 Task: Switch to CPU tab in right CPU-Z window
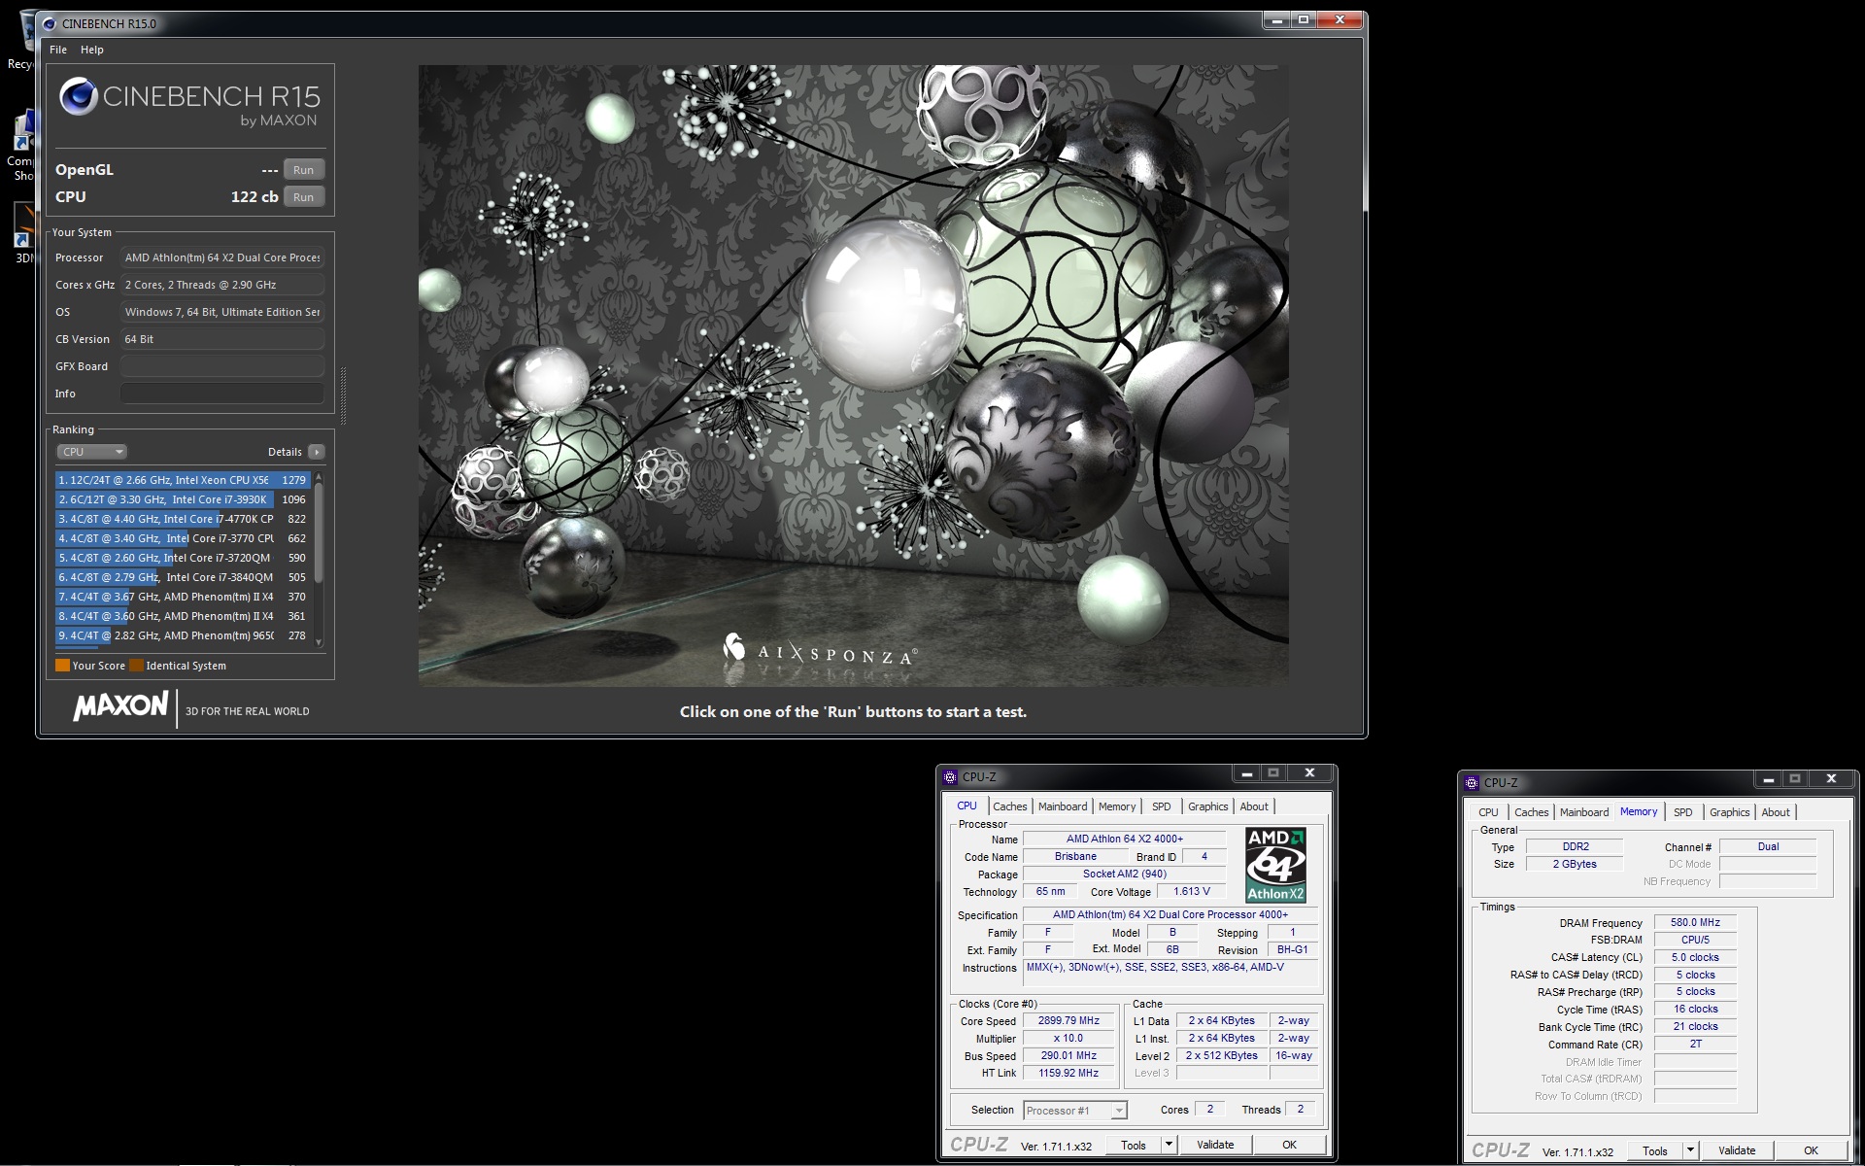[1487, 812]
